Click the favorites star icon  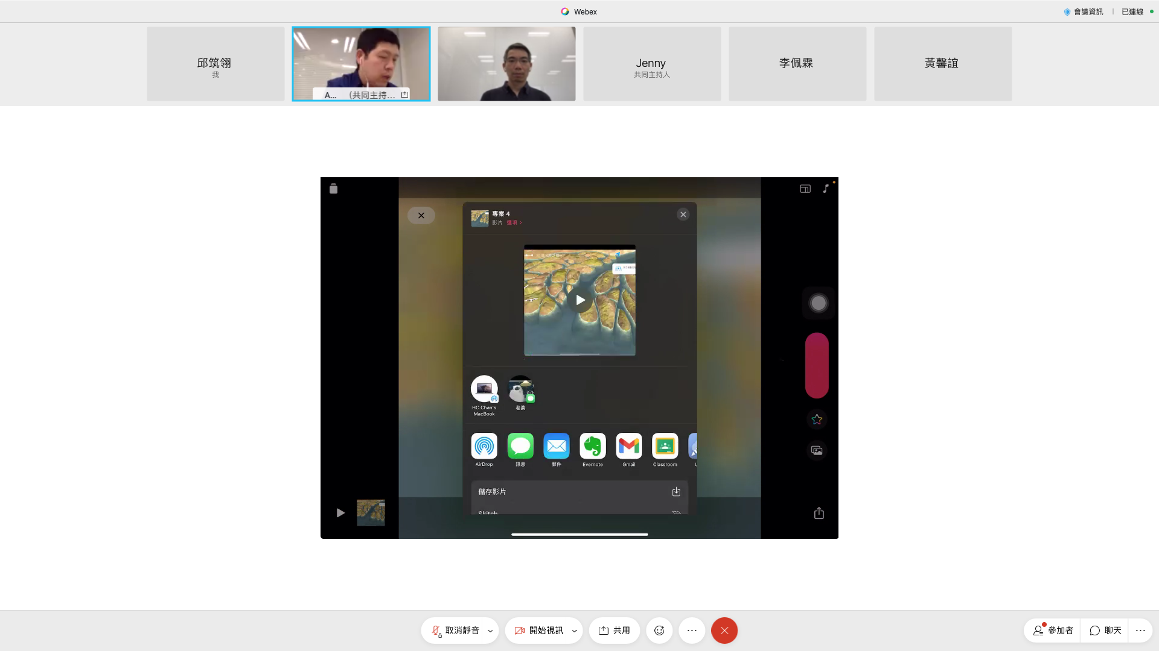coord(817,420)
